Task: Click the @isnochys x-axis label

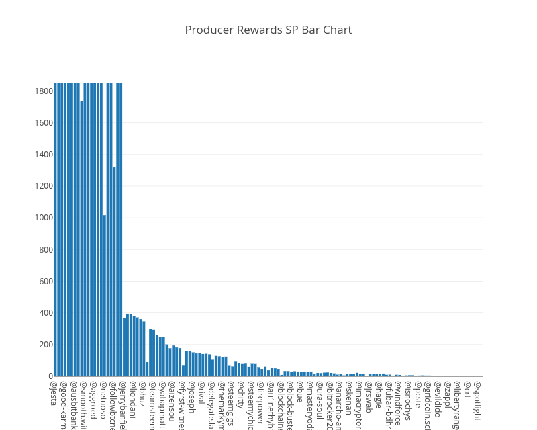Action: [x=409, y=401]
